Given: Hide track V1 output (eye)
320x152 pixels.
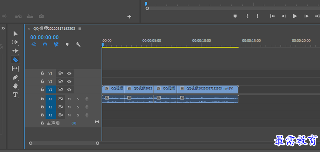Looking at the screenshot, I should click(70, 89).
